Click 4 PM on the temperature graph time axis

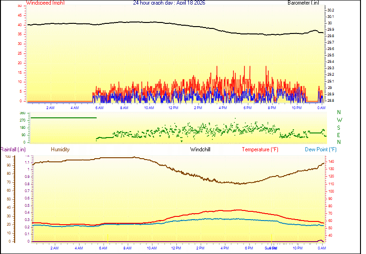coord(225,248)
